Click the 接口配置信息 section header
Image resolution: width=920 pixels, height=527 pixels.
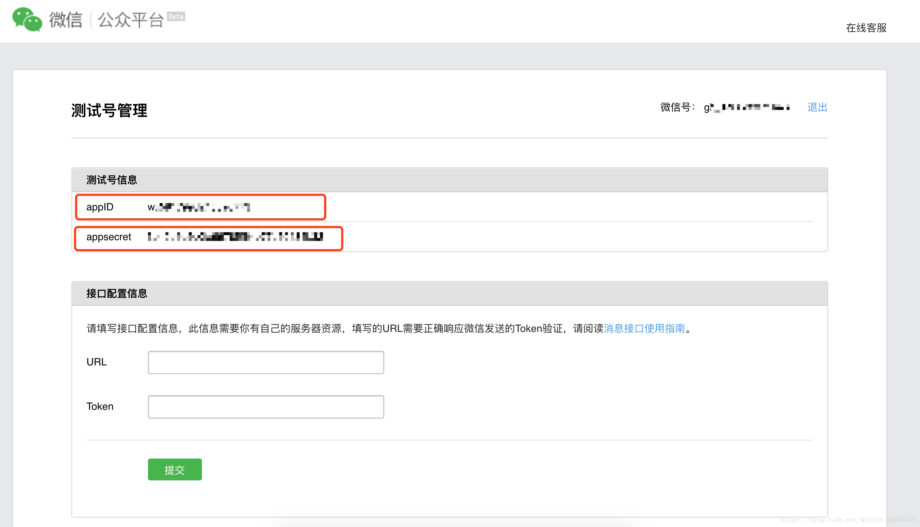pyautogui.click(x=117, y=293)
